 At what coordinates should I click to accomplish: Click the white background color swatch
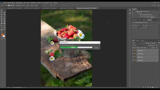coord(4,36)
